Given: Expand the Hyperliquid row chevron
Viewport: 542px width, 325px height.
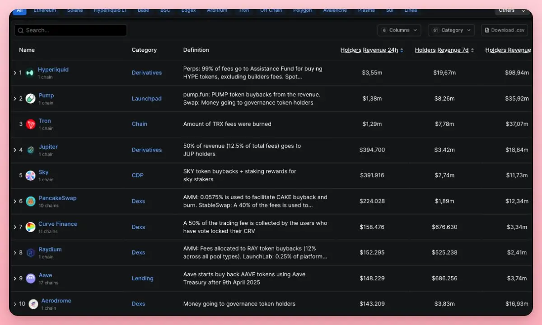Looking at the screenshot, I should pyautogui.click(x=15, y=73).
